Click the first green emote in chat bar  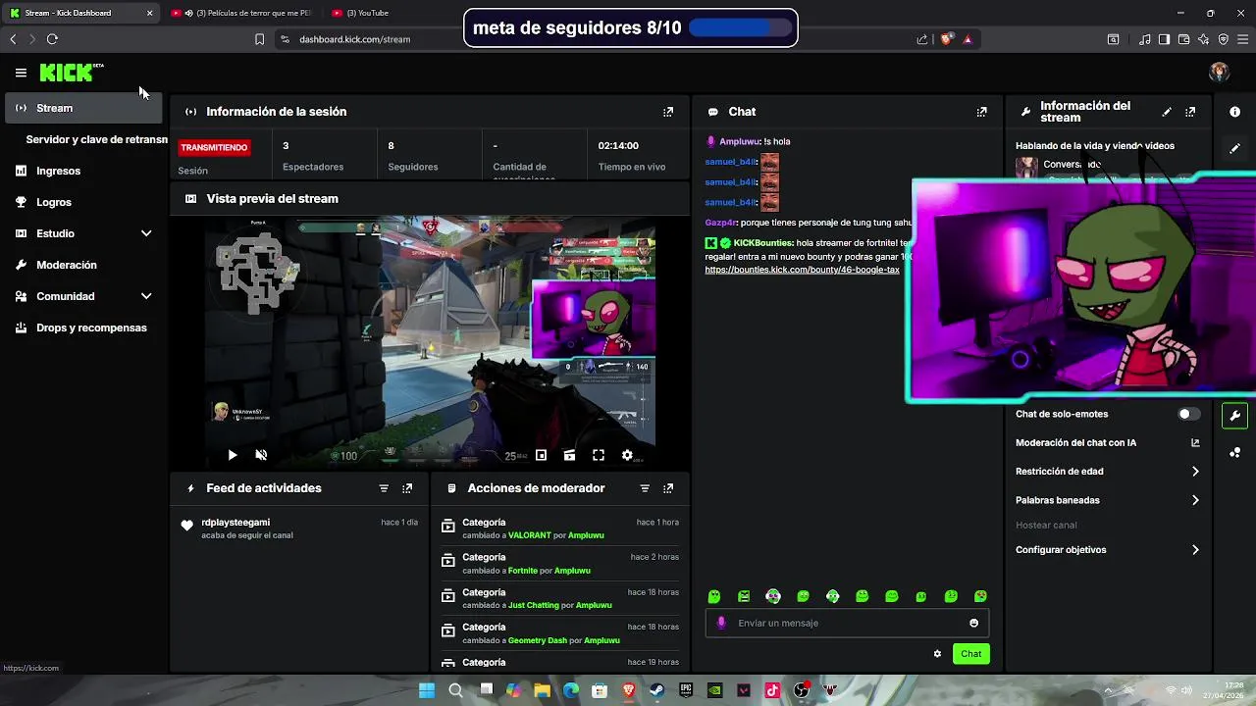(714, 596)
